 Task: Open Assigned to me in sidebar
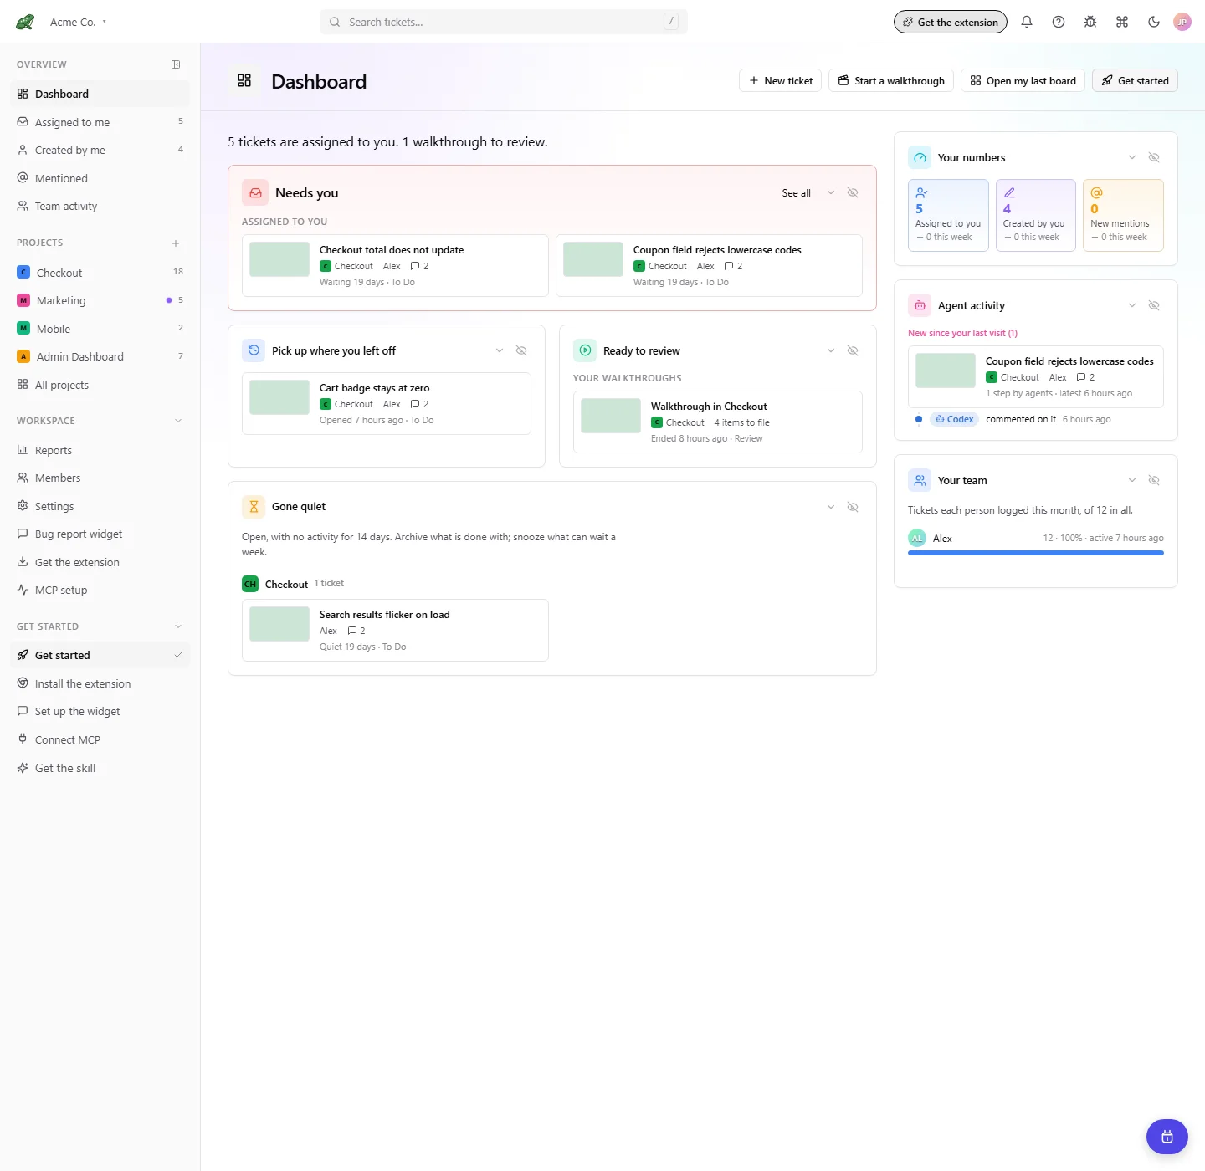[x=100, y=122]
